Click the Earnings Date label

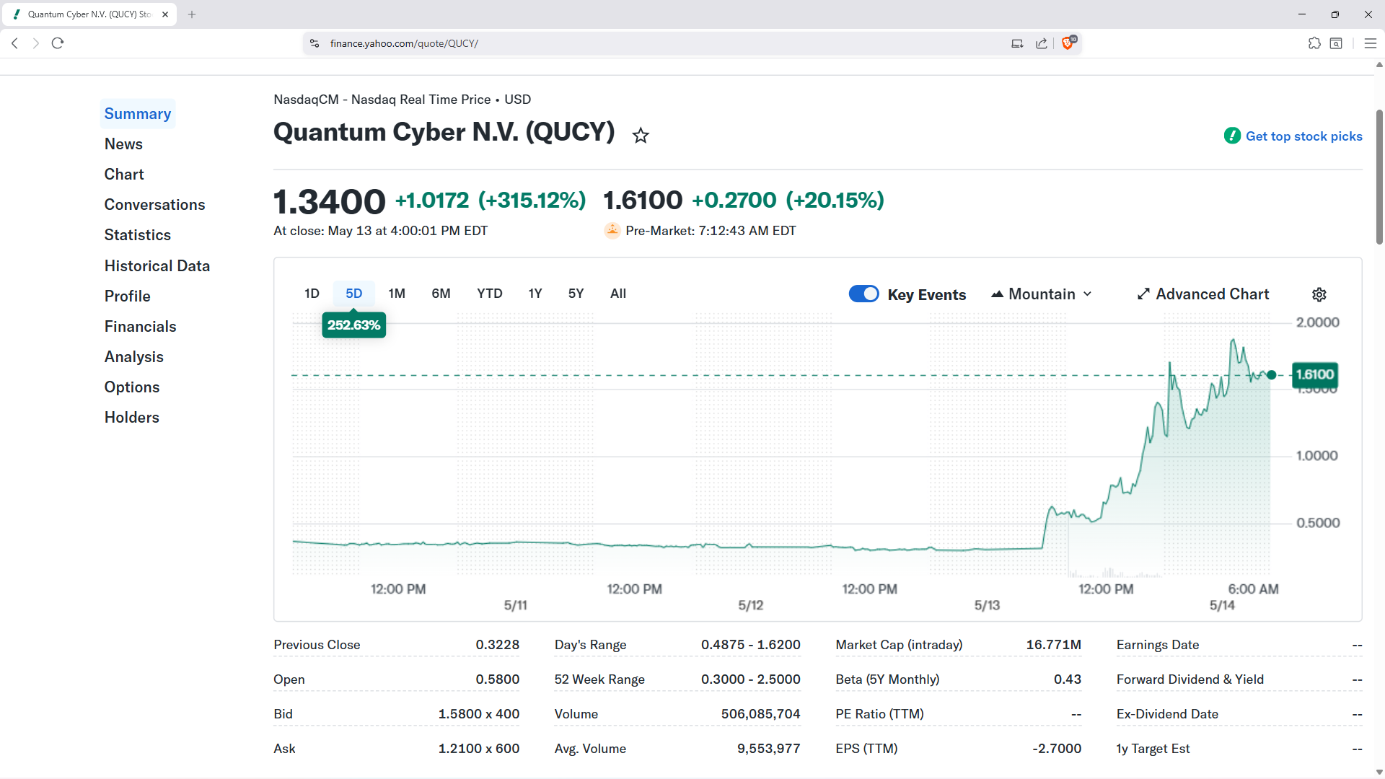tap(1157, 645)
